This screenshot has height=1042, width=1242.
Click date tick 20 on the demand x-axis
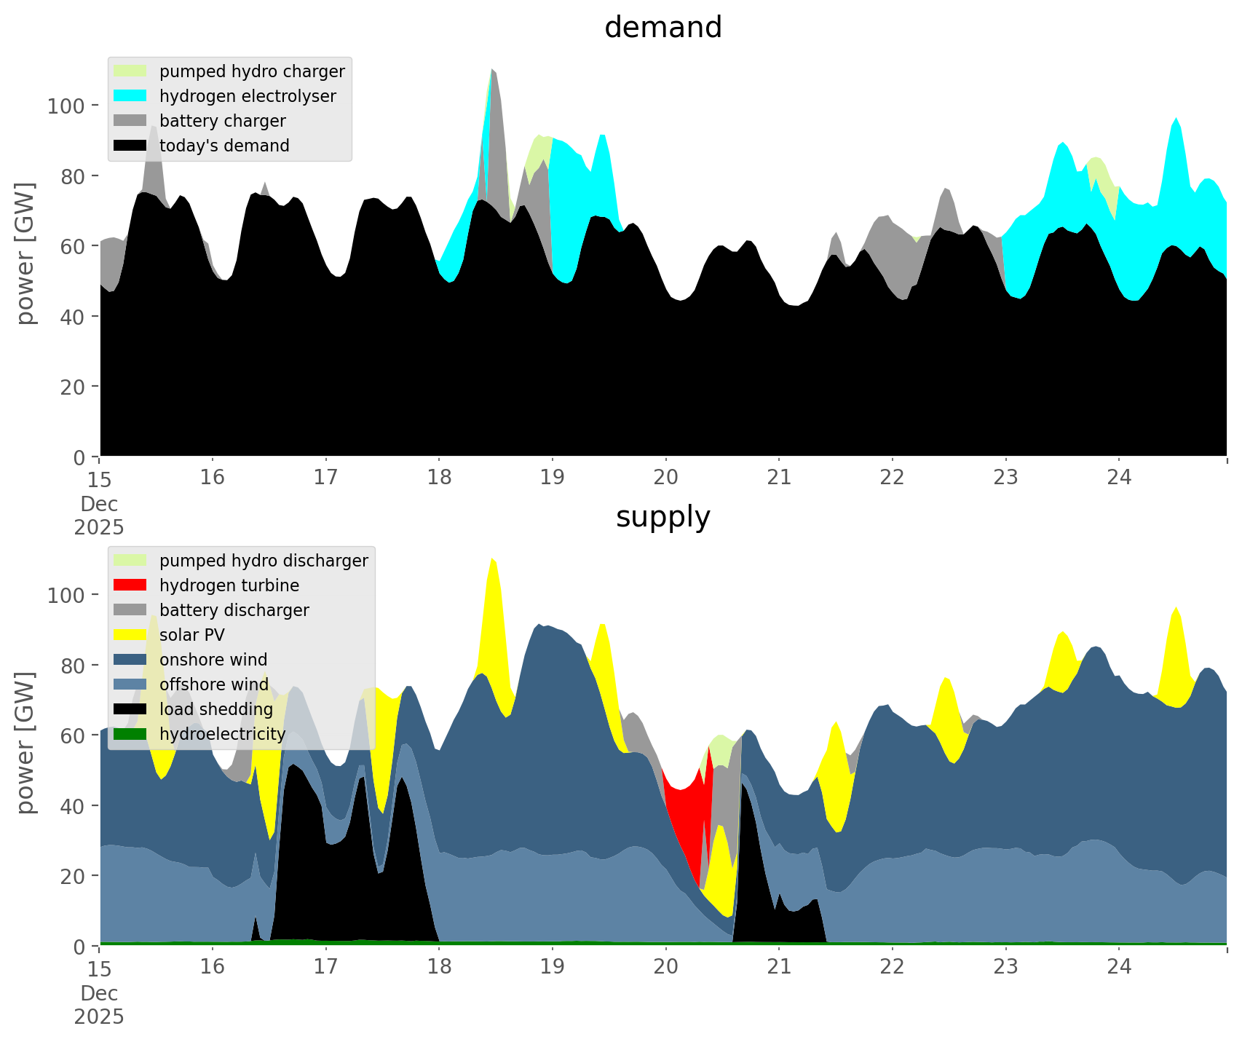(x=665, y=478)
